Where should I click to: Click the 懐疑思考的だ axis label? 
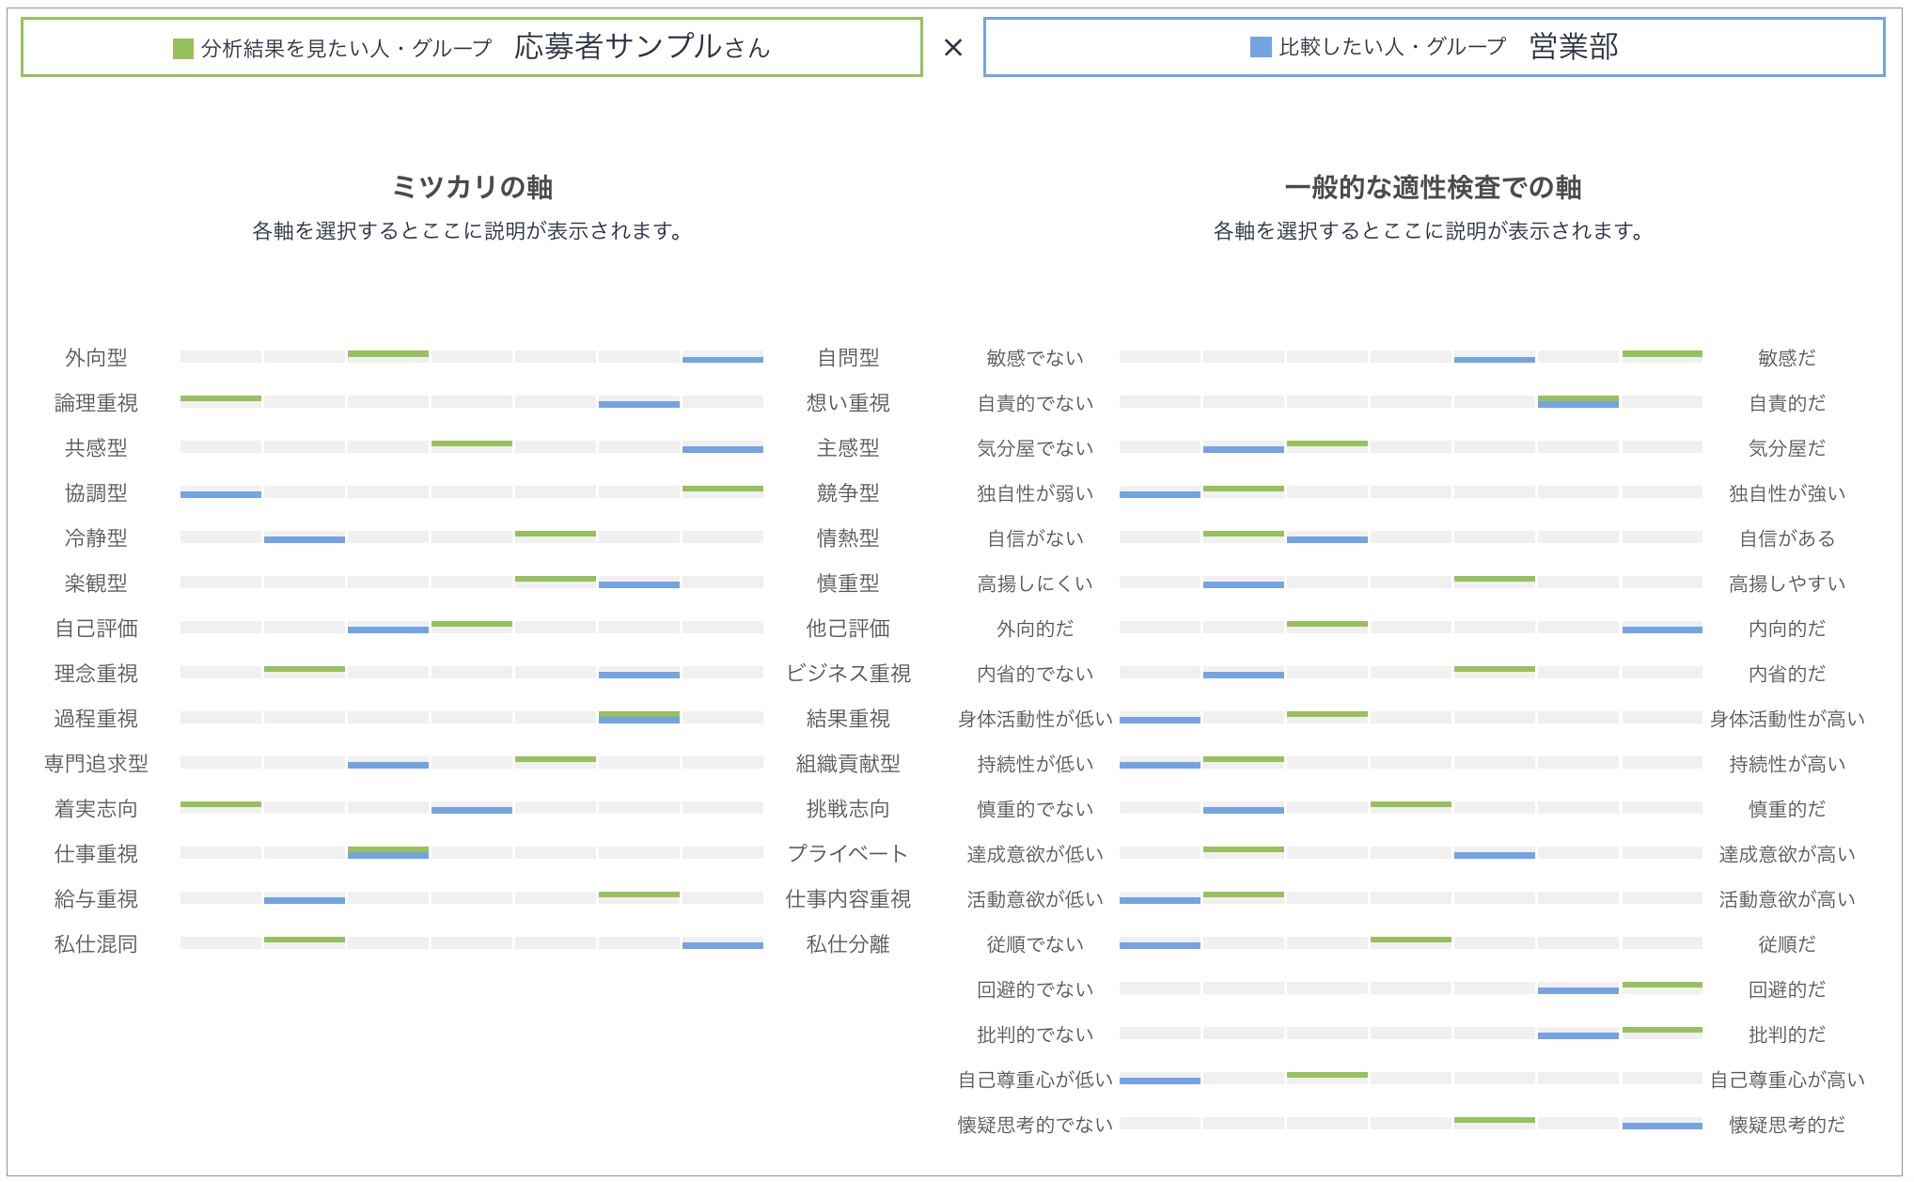pos(1786,1125)
